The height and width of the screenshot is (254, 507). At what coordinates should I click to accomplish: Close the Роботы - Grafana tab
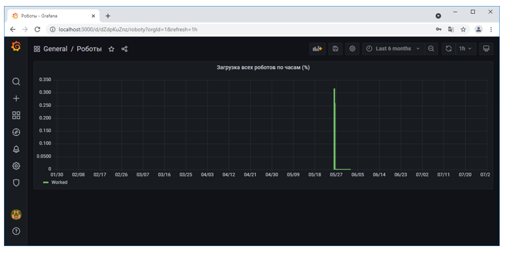pos(93,16)
